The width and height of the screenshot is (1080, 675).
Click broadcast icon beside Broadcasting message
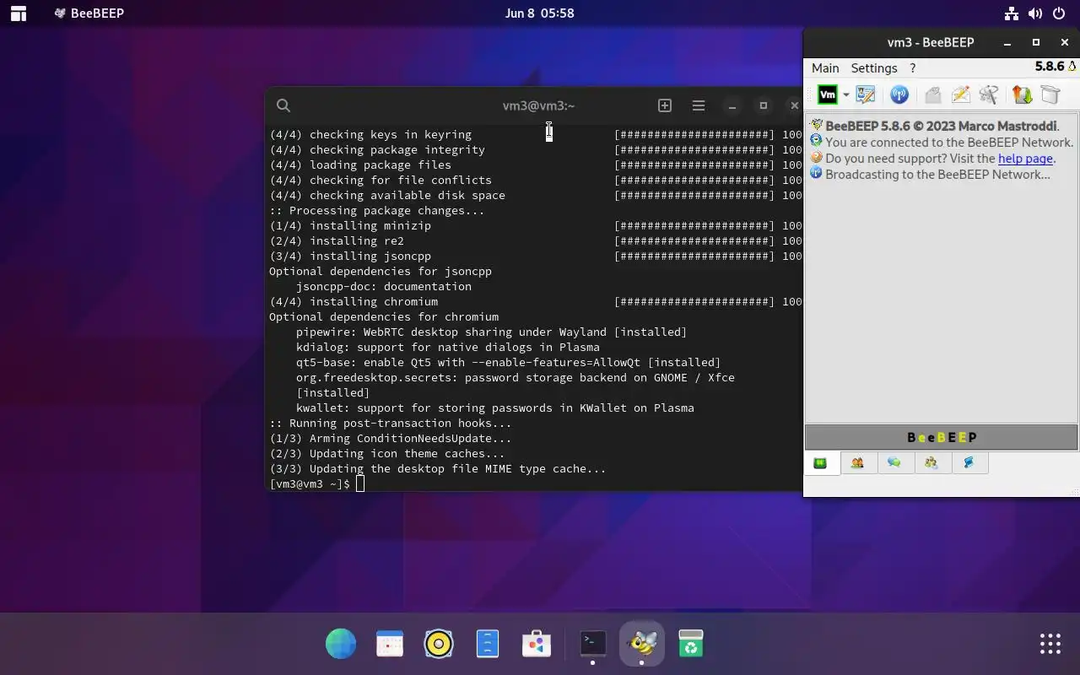tap(817, 174)
